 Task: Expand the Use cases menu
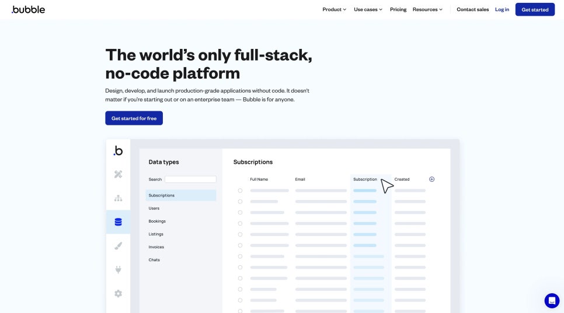click(368, 9)
